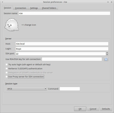
Task: Open the RSA/DSA key file browser icon
Action: coord(106,59)
